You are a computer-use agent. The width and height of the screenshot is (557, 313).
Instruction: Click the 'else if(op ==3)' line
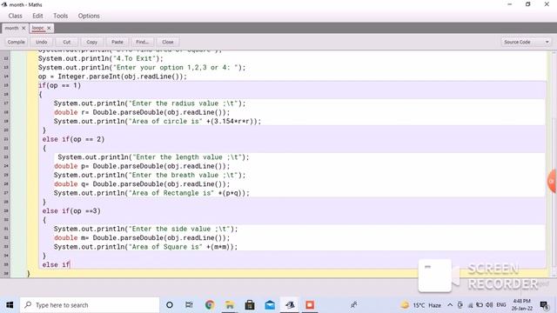pyautogui.click(x=71, y=210)
